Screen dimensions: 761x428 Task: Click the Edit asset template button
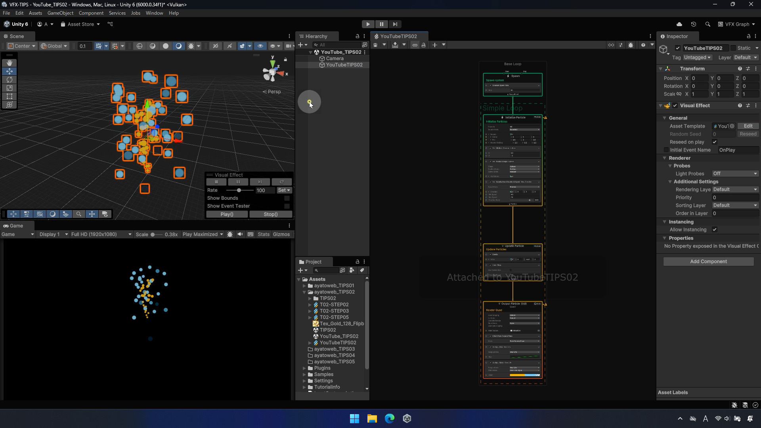(748, 126)
